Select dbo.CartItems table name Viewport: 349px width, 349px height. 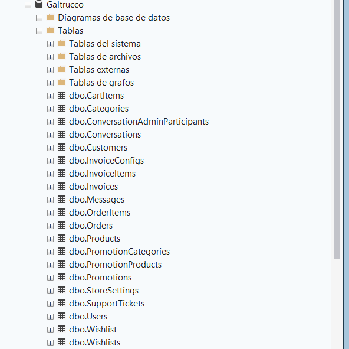pyautogui.click(x=96, y=96)
